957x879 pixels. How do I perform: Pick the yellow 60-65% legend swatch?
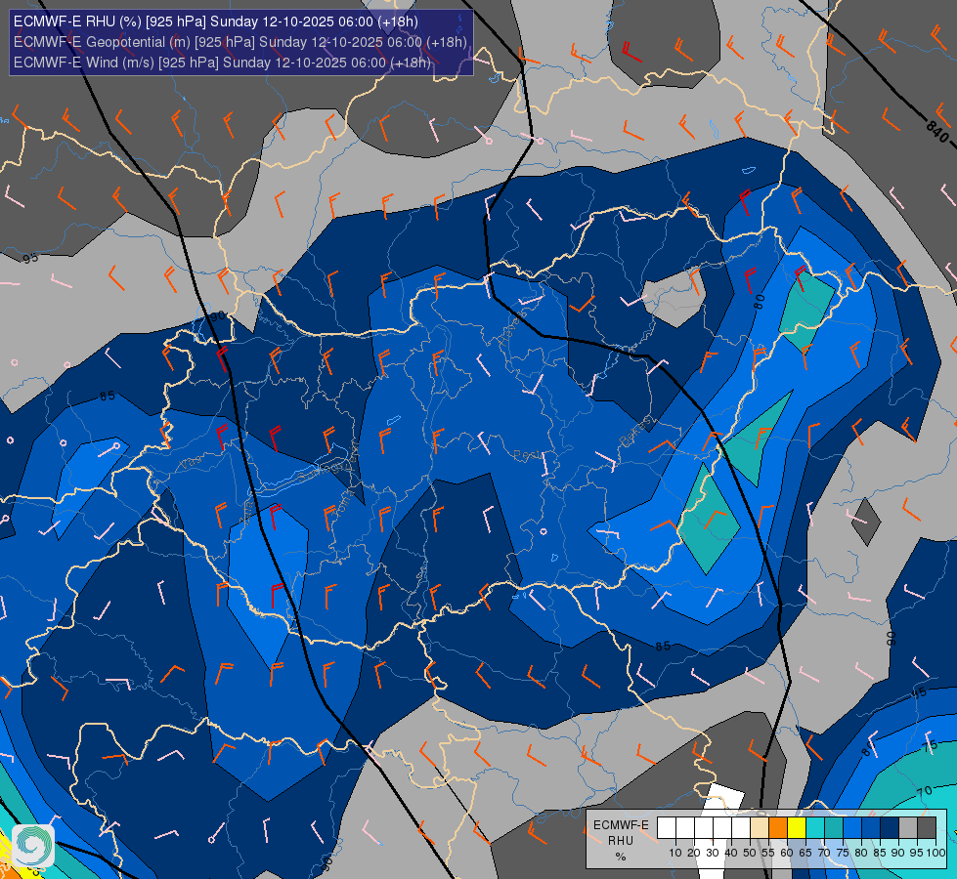click(x=797, y=827)
